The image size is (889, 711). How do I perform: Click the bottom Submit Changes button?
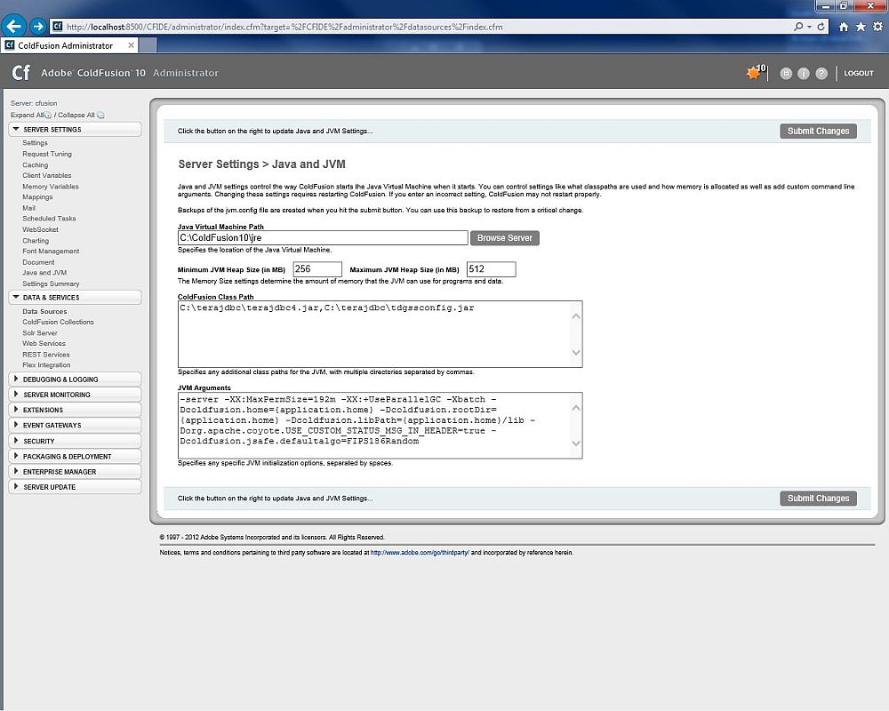[x=818, y=499]
